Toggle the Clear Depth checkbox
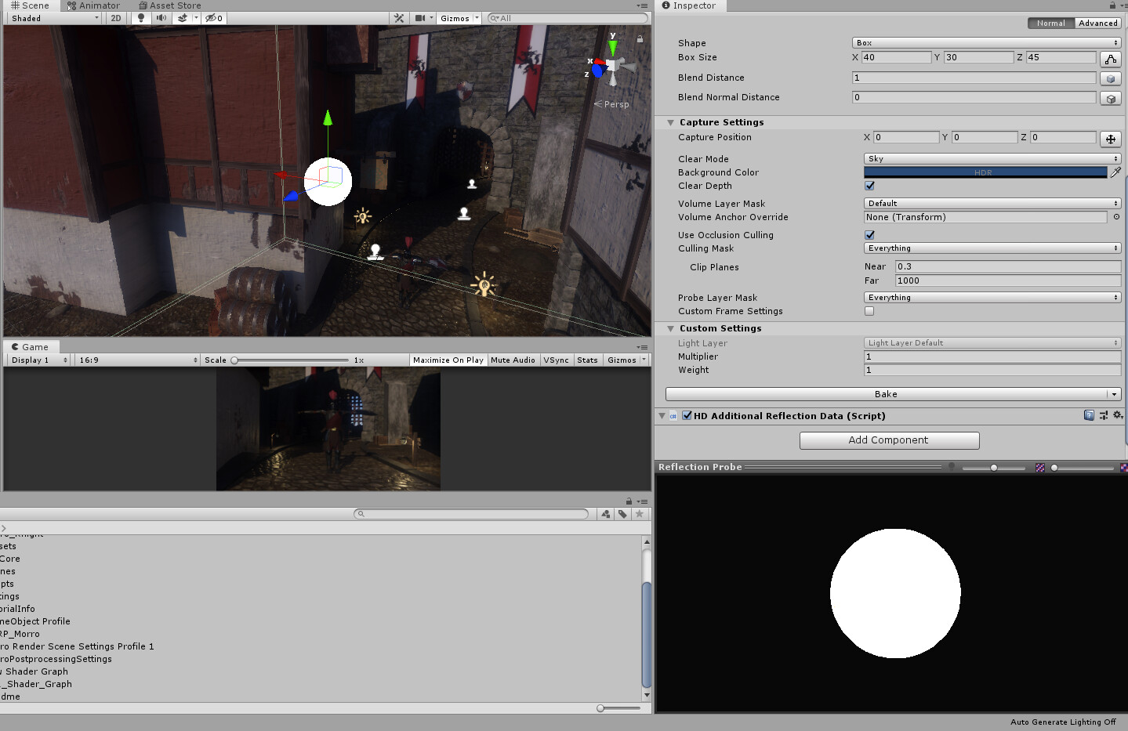 click(x=869, y=186)
